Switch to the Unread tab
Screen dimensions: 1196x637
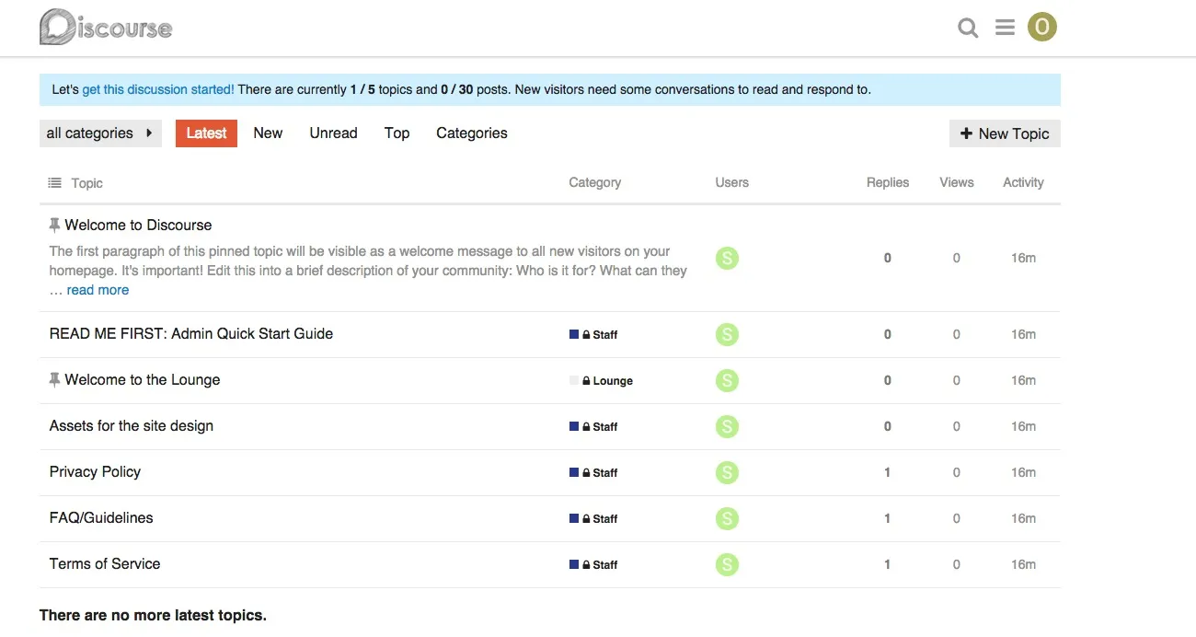point(333,133)
